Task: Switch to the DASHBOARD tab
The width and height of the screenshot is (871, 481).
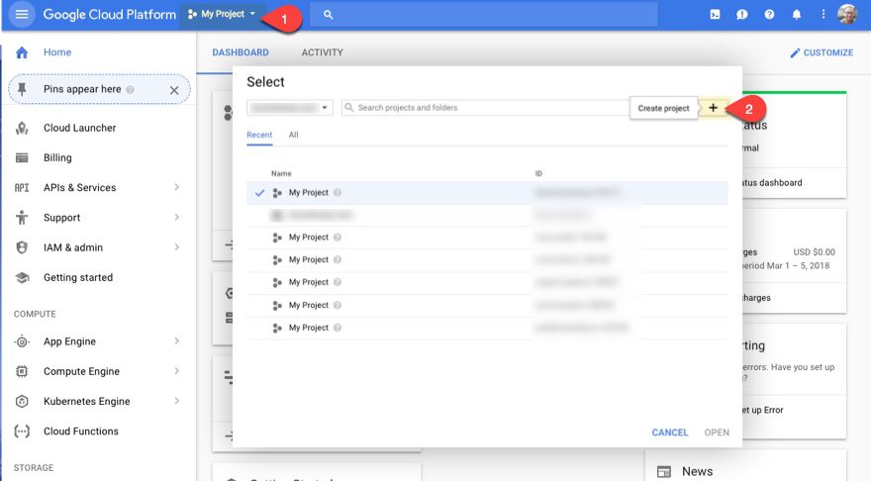Action: pos(241,52)
